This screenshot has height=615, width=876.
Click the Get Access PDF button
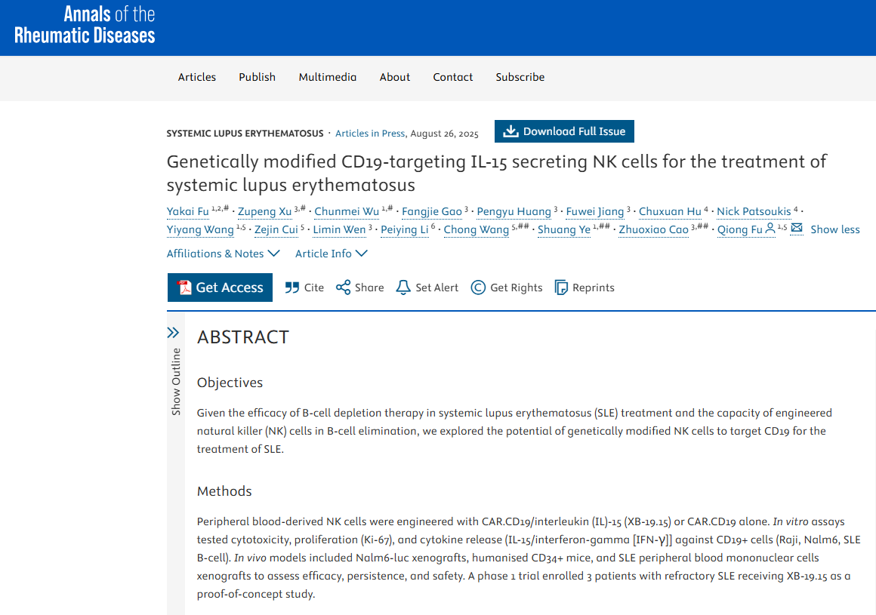tap(220, 288)
